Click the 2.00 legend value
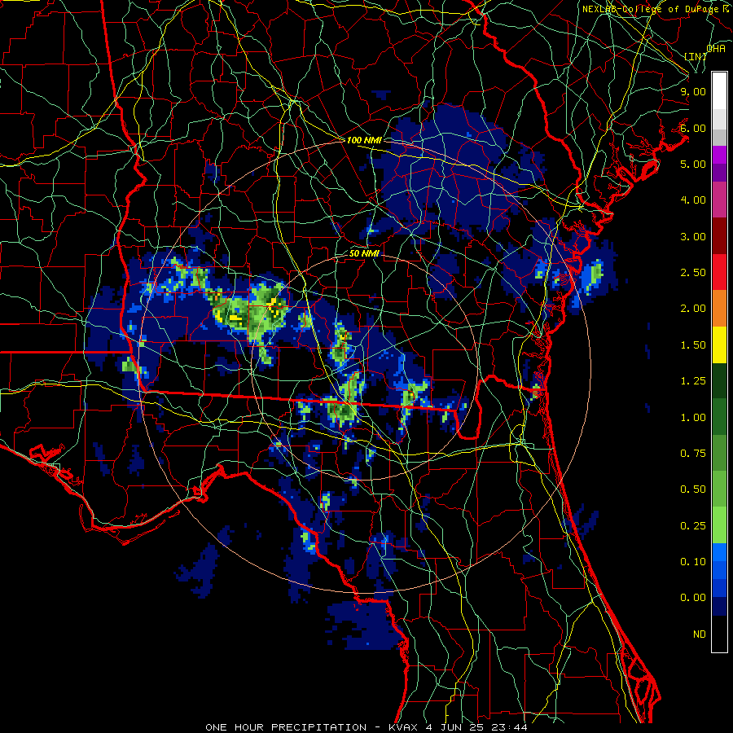733x733 pixels. point(693,309)
